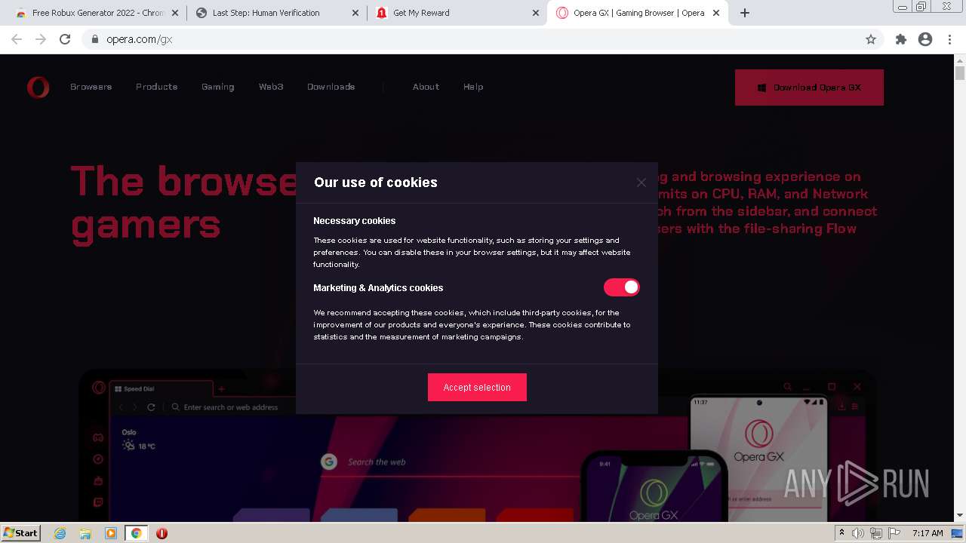Close the Get My Reward tab
The image size is (966, 543).
tap(535, 13)
